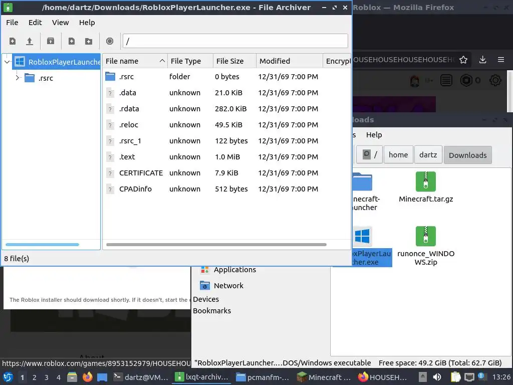Click Firefox bookmark star icon
Image resolution: width=513 pixels, height=385 pixels.
point(463,60)
